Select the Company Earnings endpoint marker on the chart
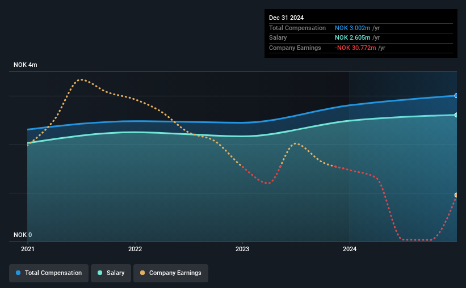 tap(456, 195)
